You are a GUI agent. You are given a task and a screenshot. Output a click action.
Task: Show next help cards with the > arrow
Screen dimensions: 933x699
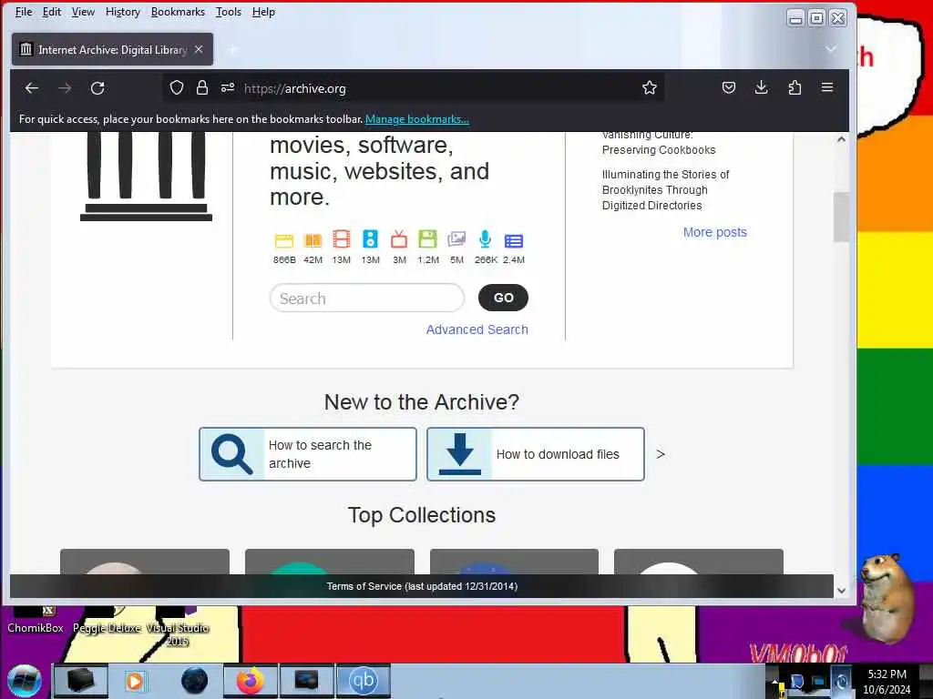[660, 454]
